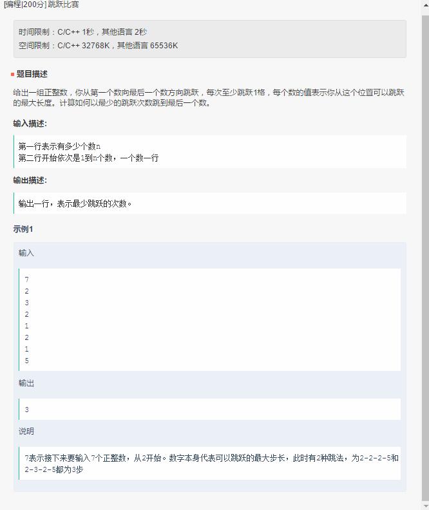Image resolution: width=429 pixels, height=510 pixels.
Task: Click the explanation text mentioning 2-2-2-5
Action: point(212,464)
